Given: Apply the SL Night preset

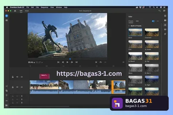Looking at the screenshot, I should (x=152, y=80).
